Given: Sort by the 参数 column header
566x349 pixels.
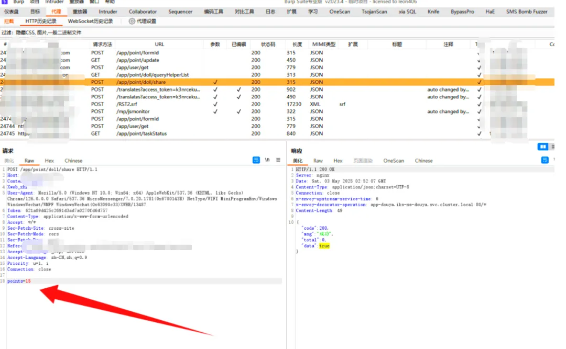Looking at the screenshot, I should point(215,44).
